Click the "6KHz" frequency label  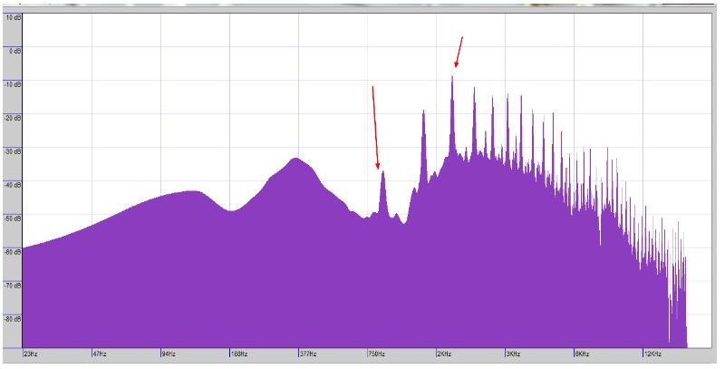tap(582, 354)
